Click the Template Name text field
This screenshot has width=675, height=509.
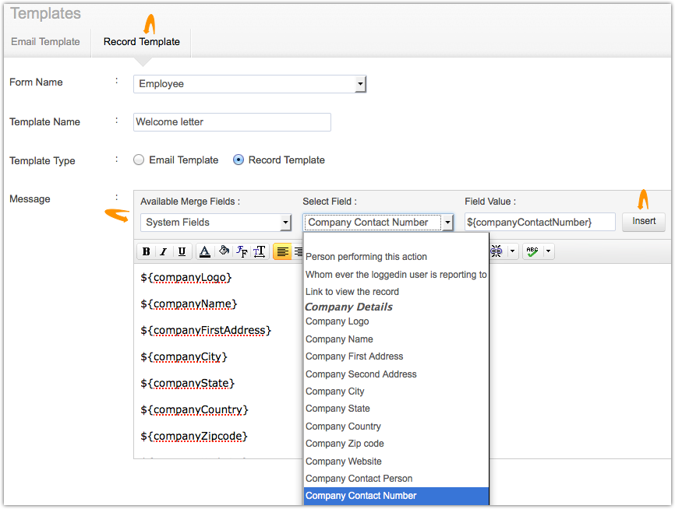232,122
